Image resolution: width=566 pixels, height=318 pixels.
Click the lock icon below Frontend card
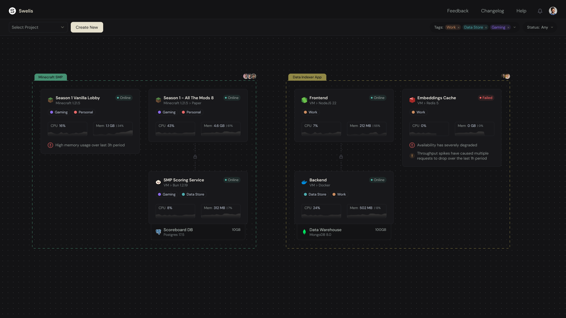(x=341, y=157)
